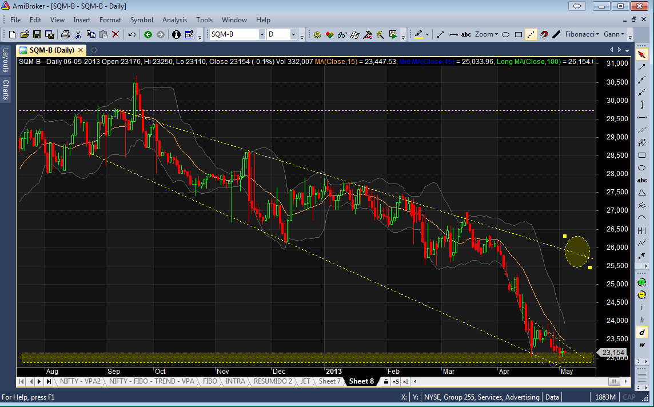
Task: Toggle the sheet lock icon
Action: click(x=386, y=381)
